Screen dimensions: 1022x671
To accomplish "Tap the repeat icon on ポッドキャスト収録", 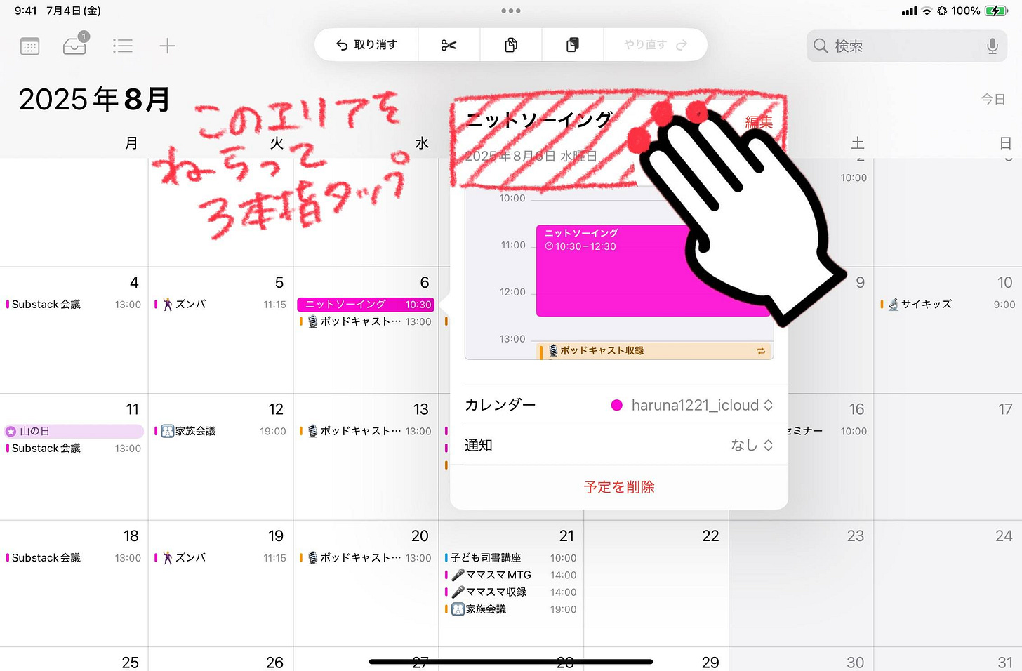I will click(761, 351).
